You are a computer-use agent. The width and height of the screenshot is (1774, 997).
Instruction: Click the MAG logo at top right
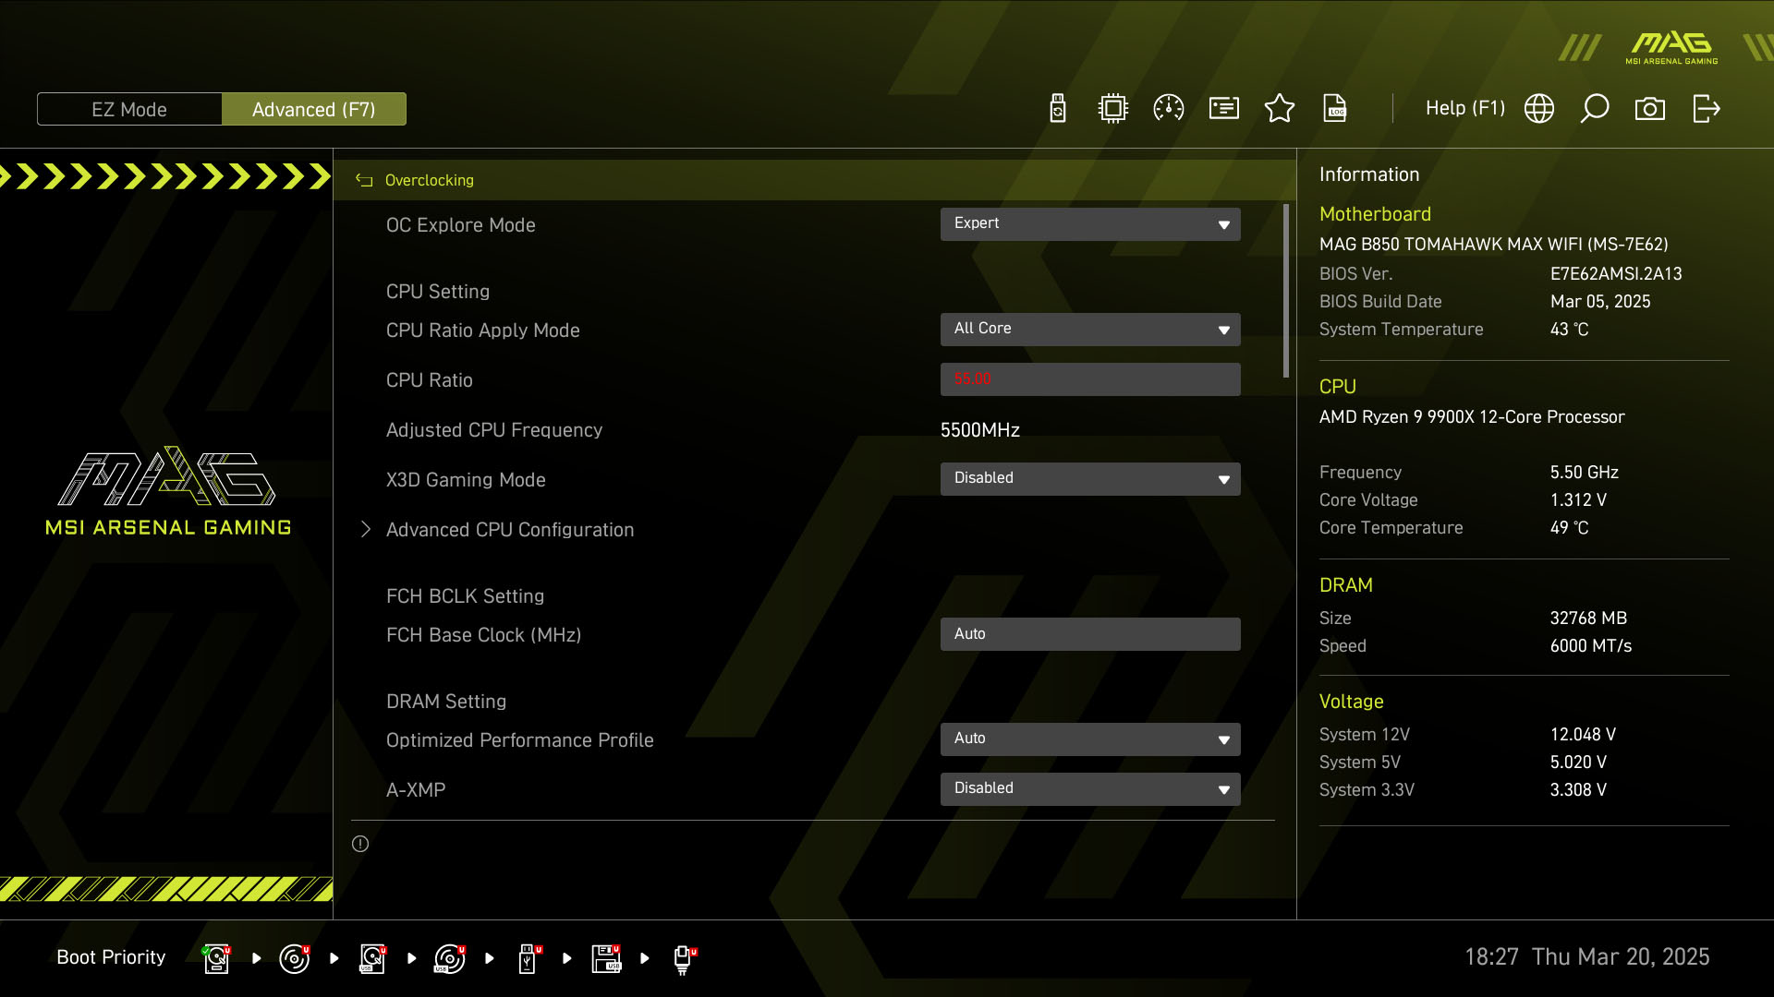point(1671,48)
